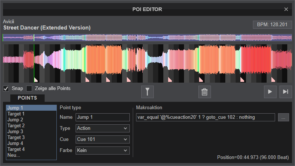Click into the Name field with Jump 1
The height and width of the screenshot is (166, 295).
point(103,117)
